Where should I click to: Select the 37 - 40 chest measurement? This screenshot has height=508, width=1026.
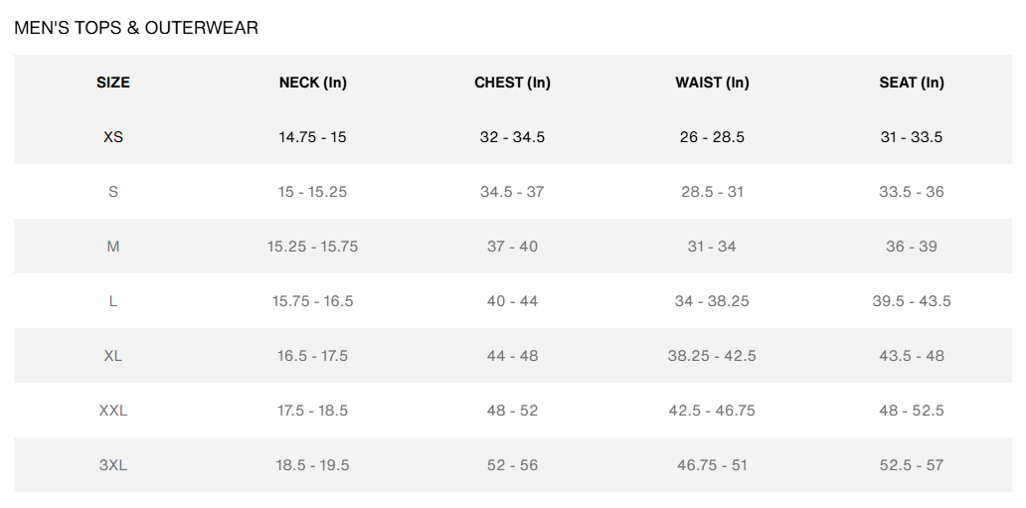[x=512, y=247]
